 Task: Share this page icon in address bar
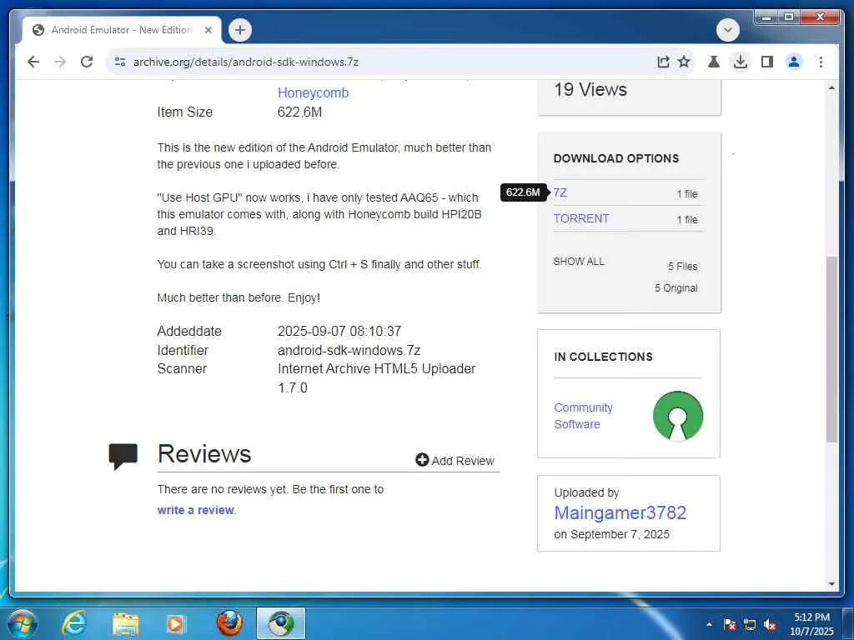663,62
